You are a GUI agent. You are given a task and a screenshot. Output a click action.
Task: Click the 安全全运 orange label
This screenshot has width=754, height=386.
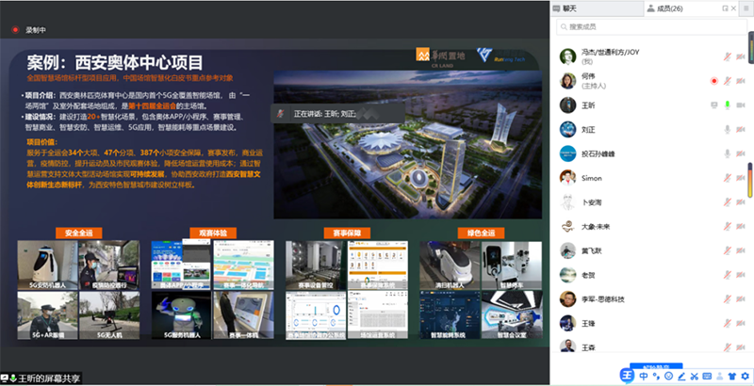tap(79, 233)
